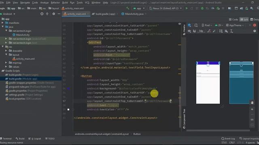Screen dimensions: 259x145
Task: Click the eye icon atop the code editor
Action: click(x=180, y=24)
